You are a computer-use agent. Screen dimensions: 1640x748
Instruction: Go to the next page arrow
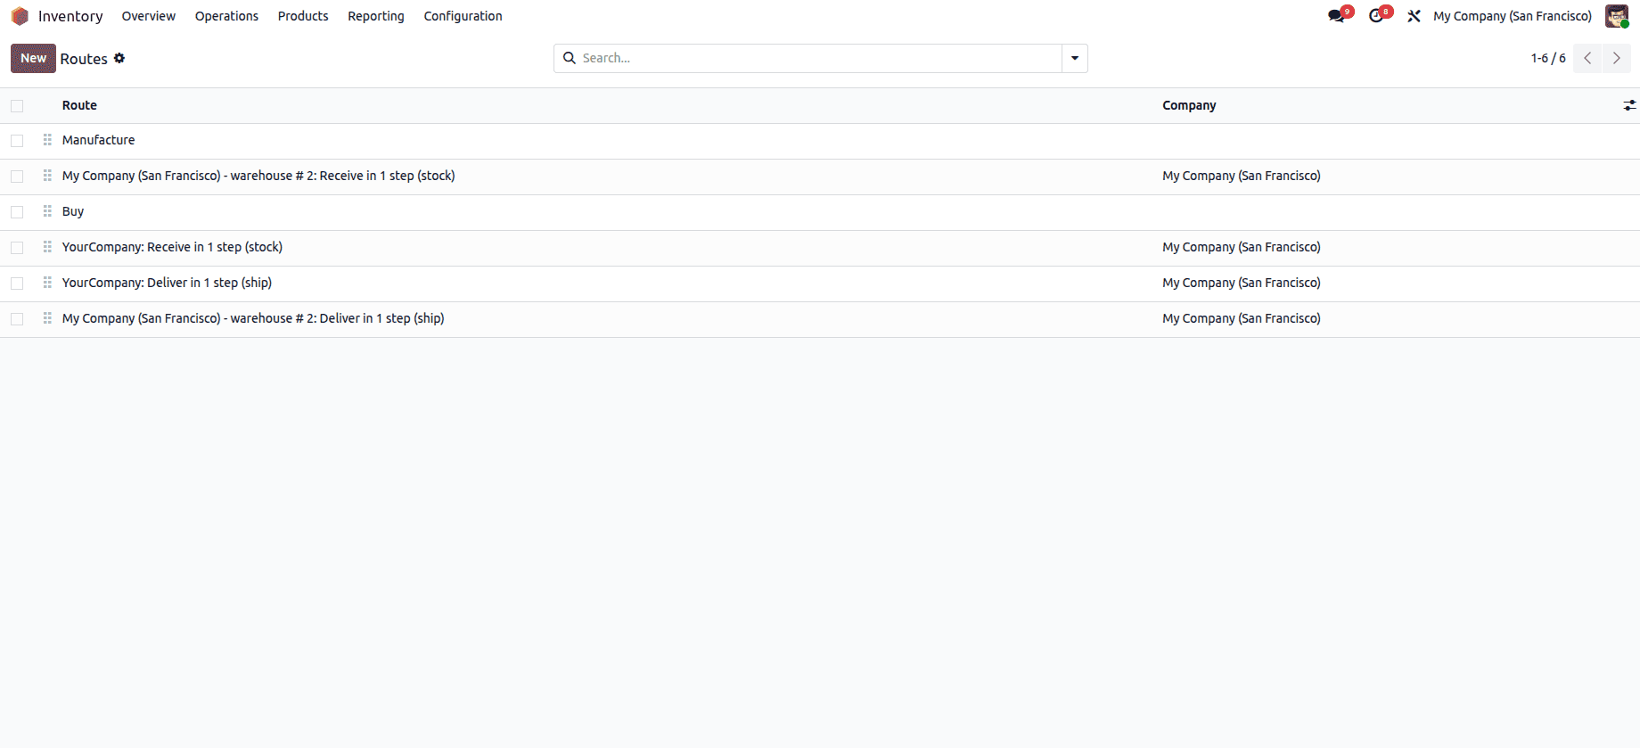(x=1616, y=58)
